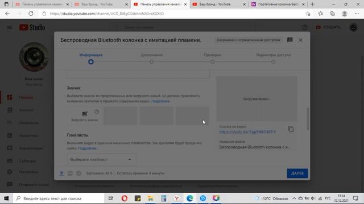Image resolution: width=364 pixels, height=204 pixels.
Task: Open Подробнее link under Значок section
Action: (162, 101)
